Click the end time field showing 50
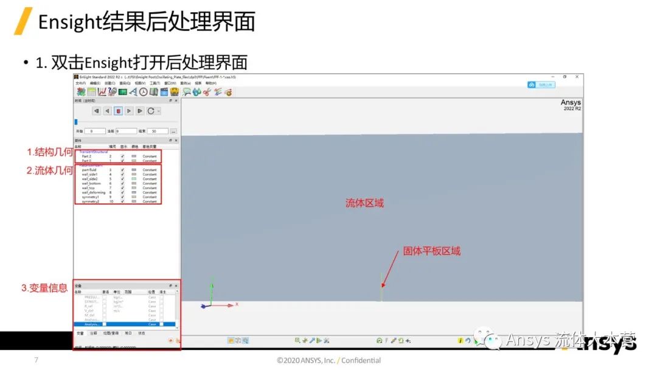 coord(158,131)
